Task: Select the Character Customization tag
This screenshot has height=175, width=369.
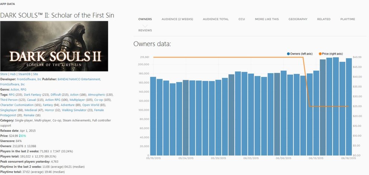Action: tap(17, 105)
